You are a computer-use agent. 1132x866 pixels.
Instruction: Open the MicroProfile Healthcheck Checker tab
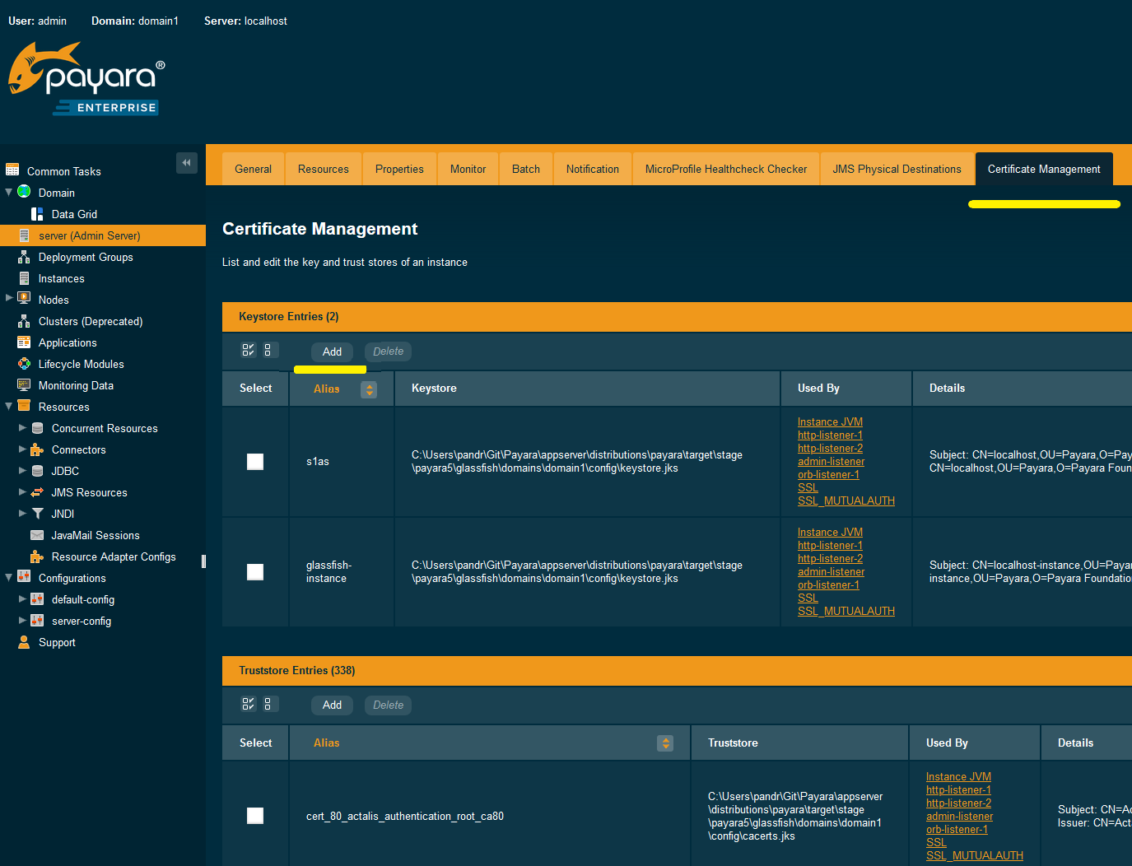click(x=725, y=169)
